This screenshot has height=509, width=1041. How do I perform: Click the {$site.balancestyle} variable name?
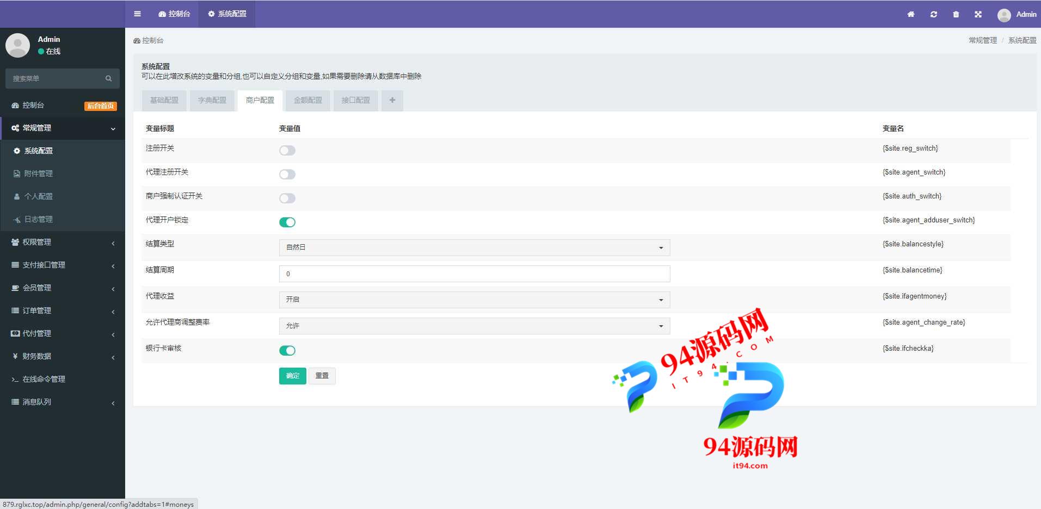pos(913,244)
